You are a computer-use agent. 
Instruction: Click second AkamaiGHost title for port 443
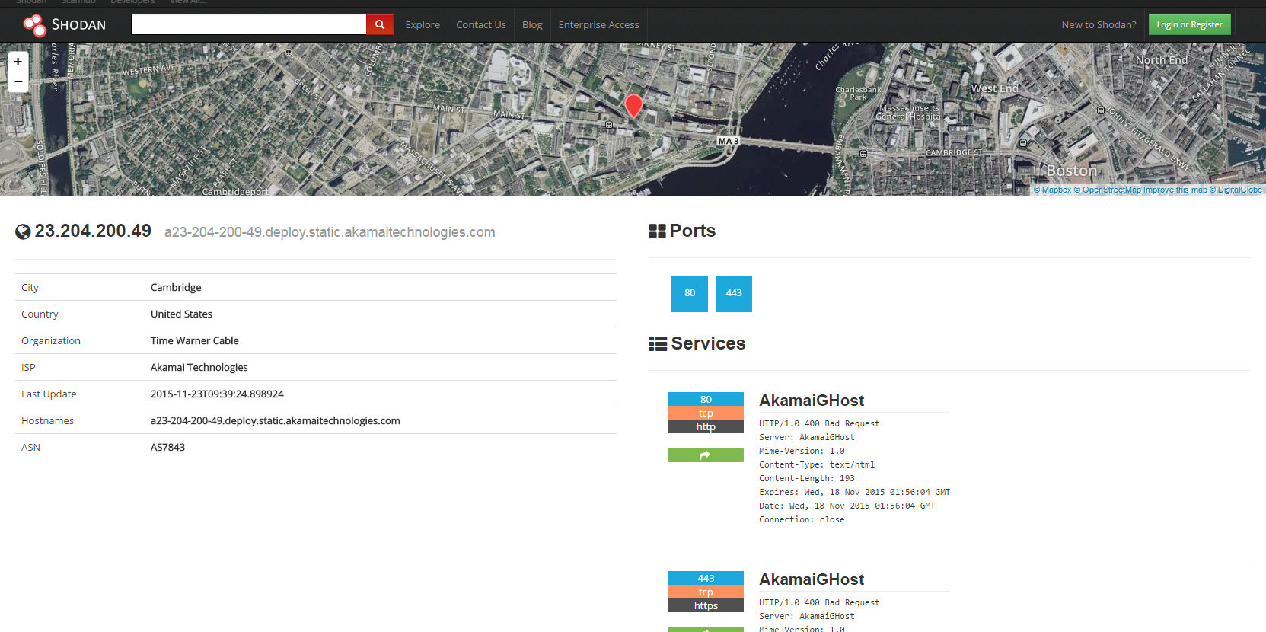click(812, 579)
